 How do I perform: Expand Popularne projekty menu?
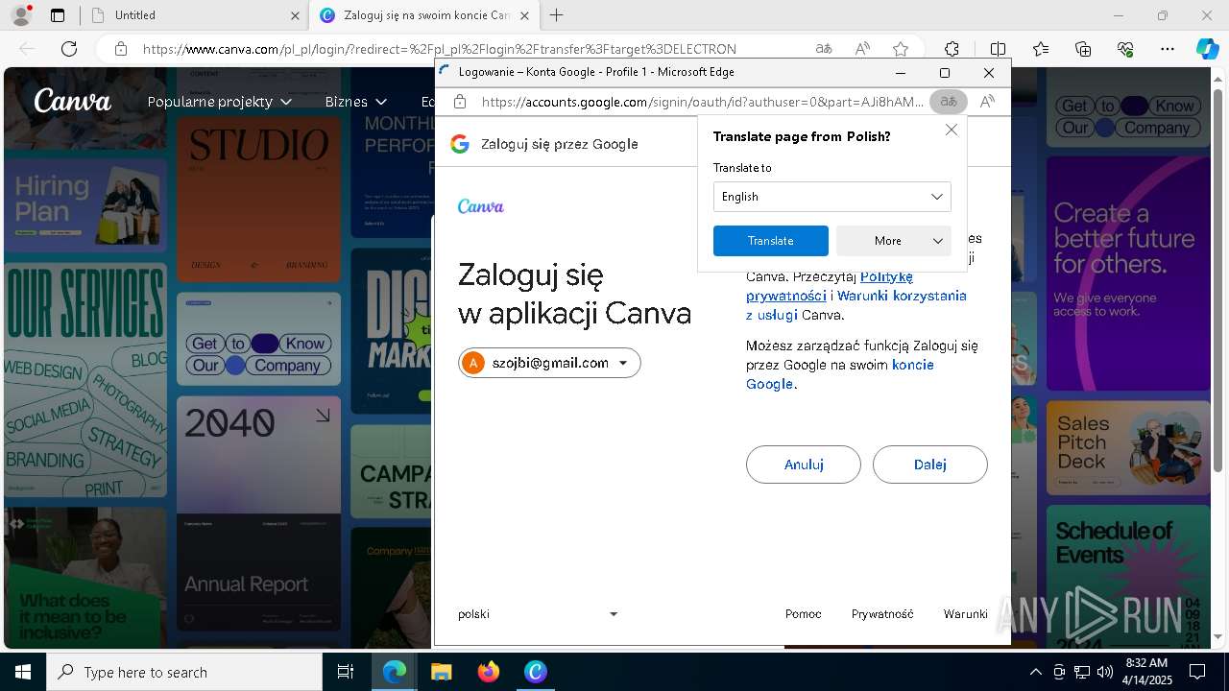tap(219, 102)
